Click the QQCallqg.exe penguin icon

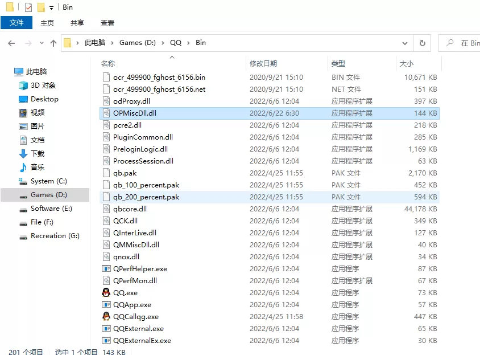pyautogui.click(x=106, y=317)
